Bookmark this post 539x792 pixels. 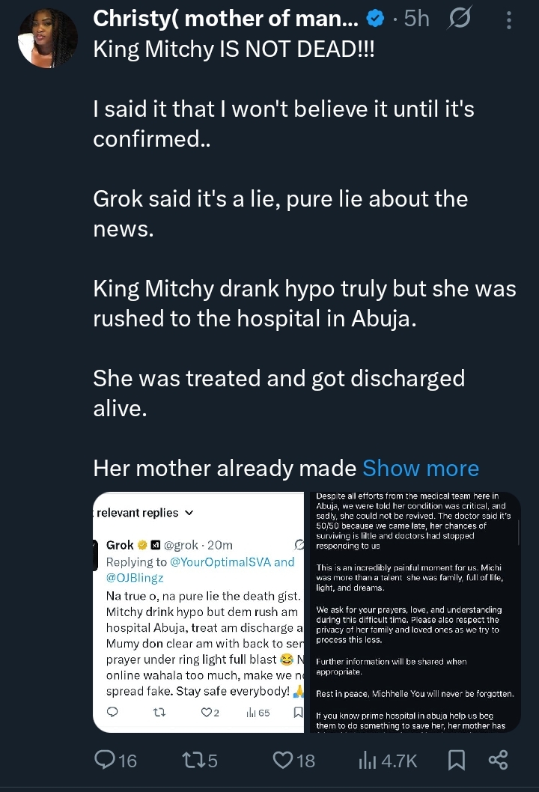point(454,761)
